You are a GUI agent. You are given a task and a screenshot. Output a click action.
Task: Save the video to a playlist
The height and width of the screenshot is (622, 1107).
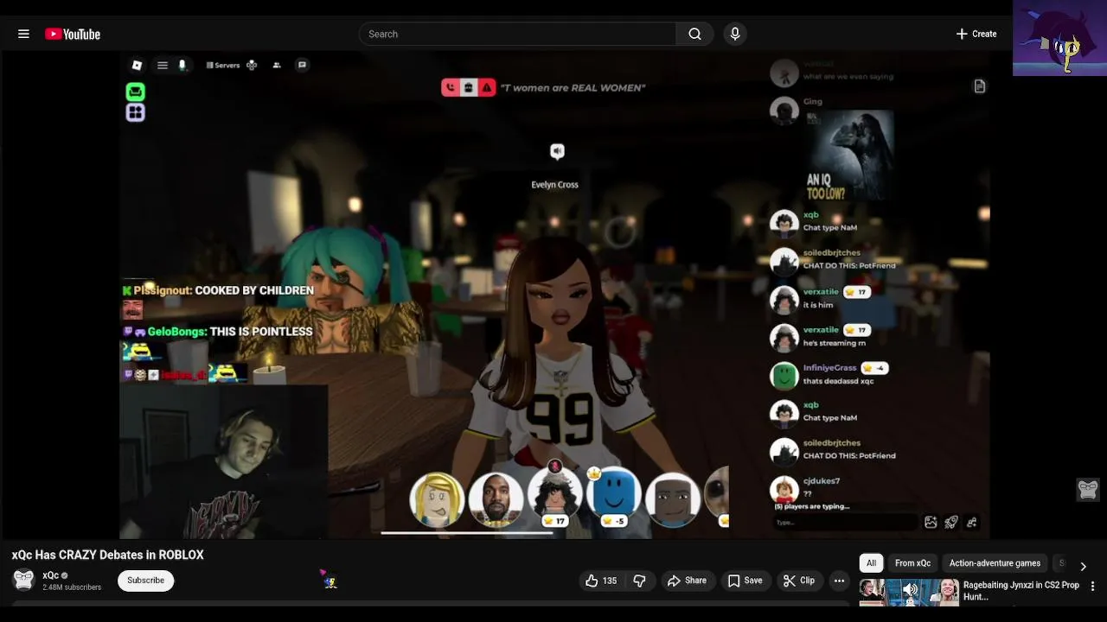(x=745, y=581)
